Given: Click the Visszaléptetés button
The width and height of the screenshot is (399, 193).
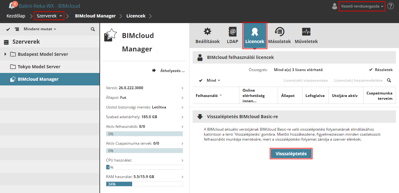Looking at the screenshot, I should click(291, 154).
